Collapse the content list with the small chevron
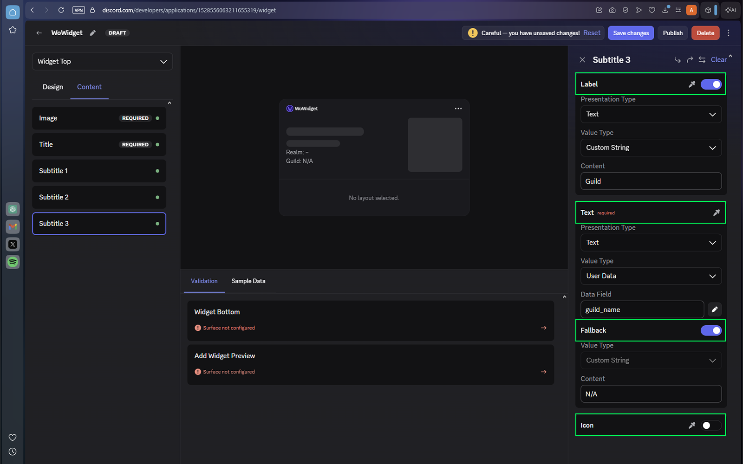The width and height of the screenshot is (743, 464). [169, 103]
